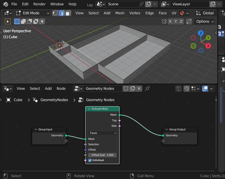Unlink the Geometry Nodes group
The image size is (225, 179).
(139, 89)
